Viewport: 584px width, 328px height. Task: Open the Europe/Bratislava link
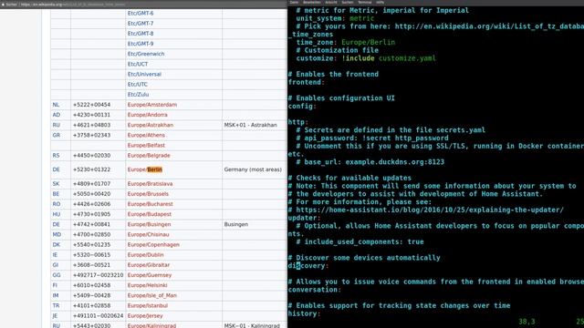pos(150,184)
